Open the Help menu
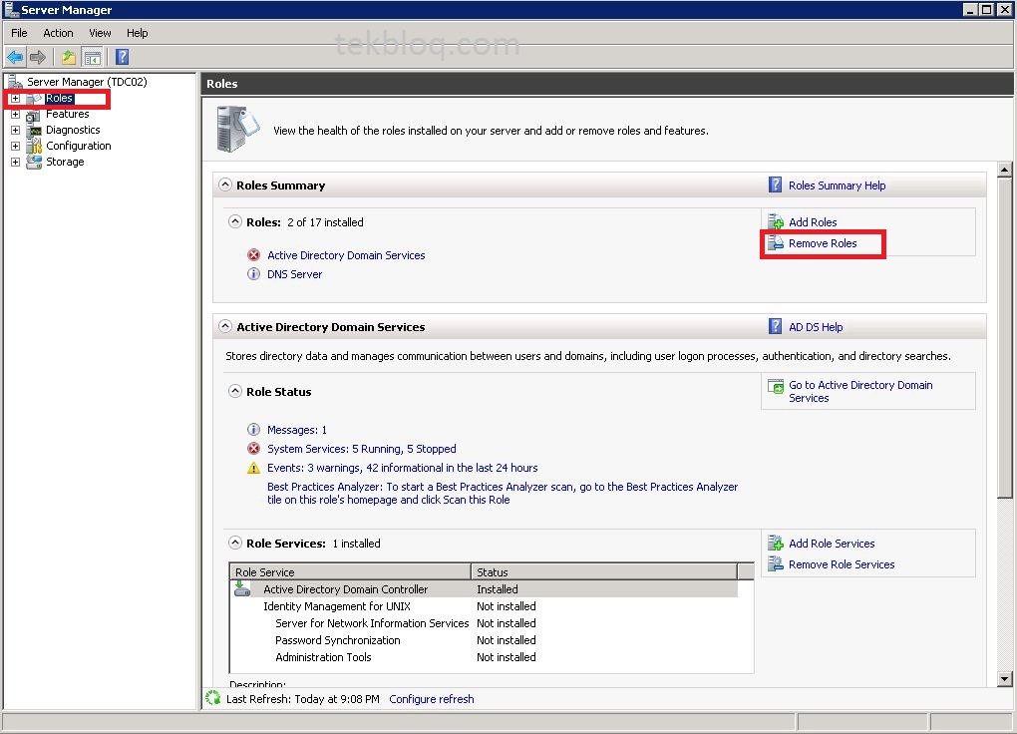The height and width of the screenshot is (734, 1017). 137,33
